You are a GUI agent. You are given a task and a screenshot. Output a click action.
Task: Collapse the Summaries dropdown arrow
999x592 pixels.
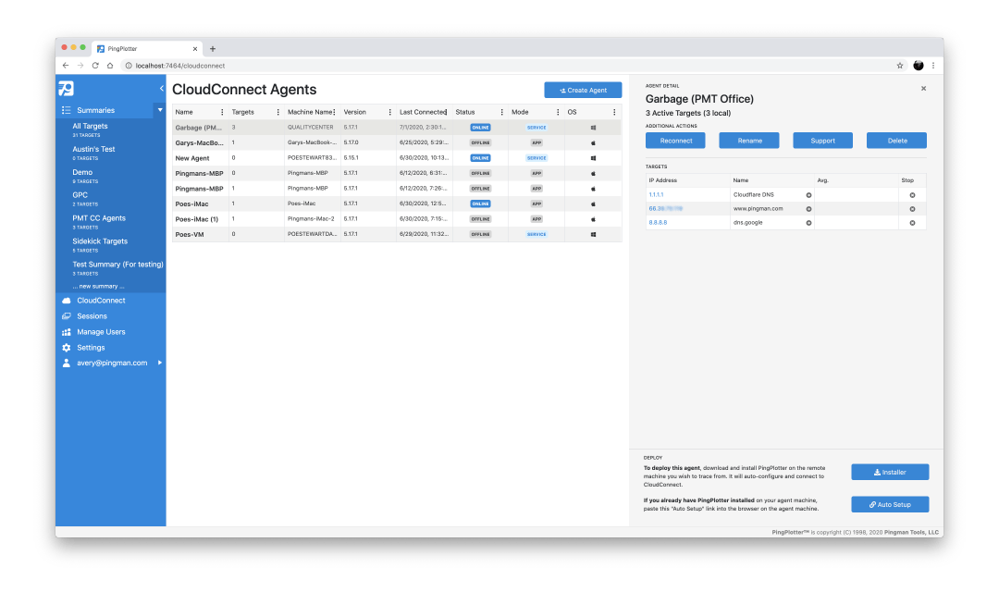pyautogui.click(x=159, y=110)
